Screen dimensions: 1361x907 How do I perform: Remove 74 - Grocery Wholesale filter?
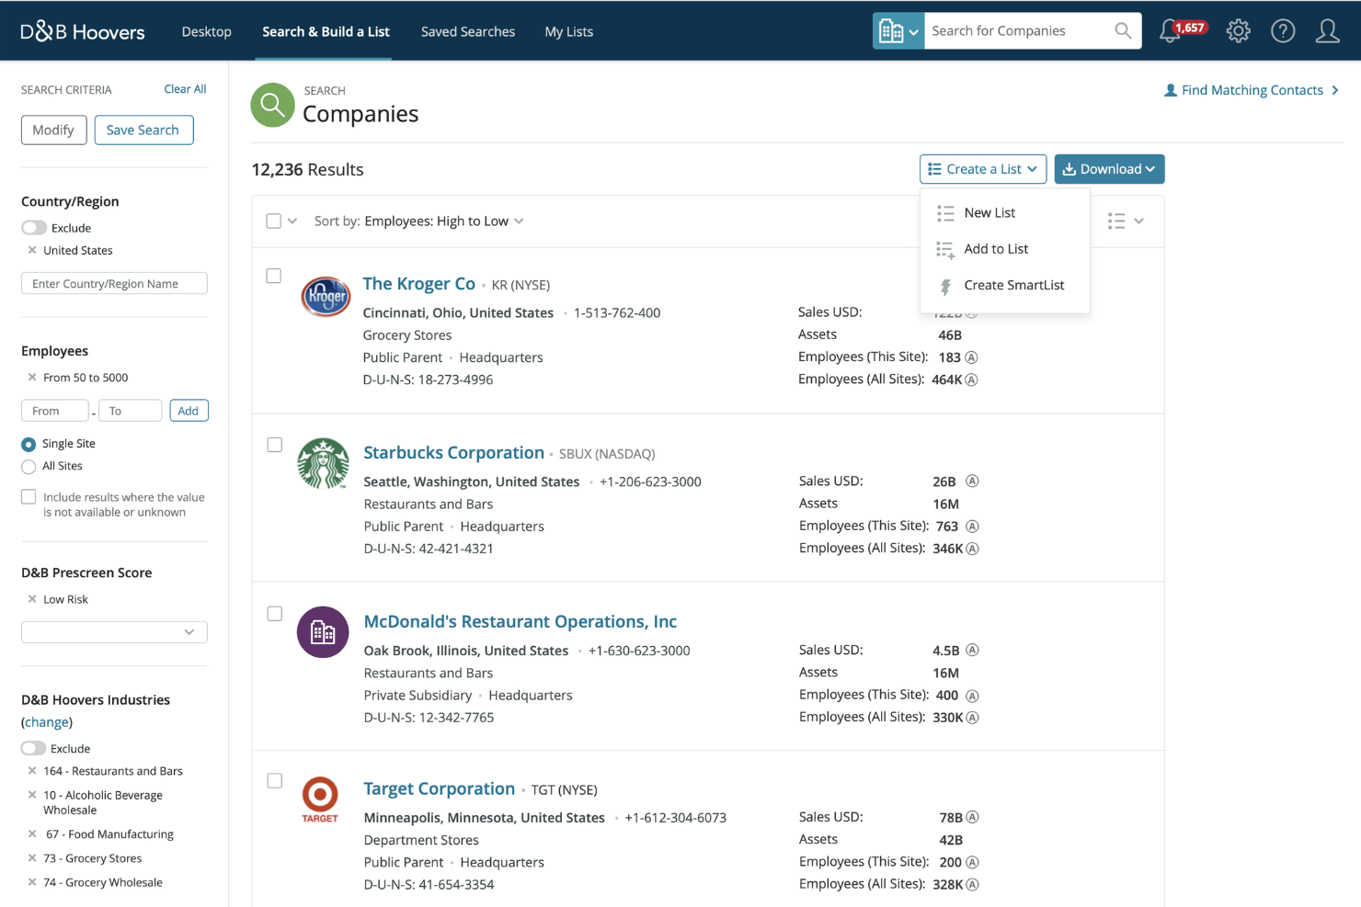pos(32,882)
